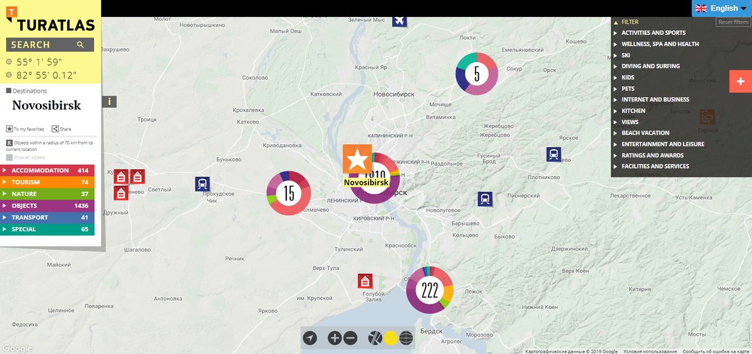Open the Pets filter
The image size is (752, 354).
(x=628, y=89)
